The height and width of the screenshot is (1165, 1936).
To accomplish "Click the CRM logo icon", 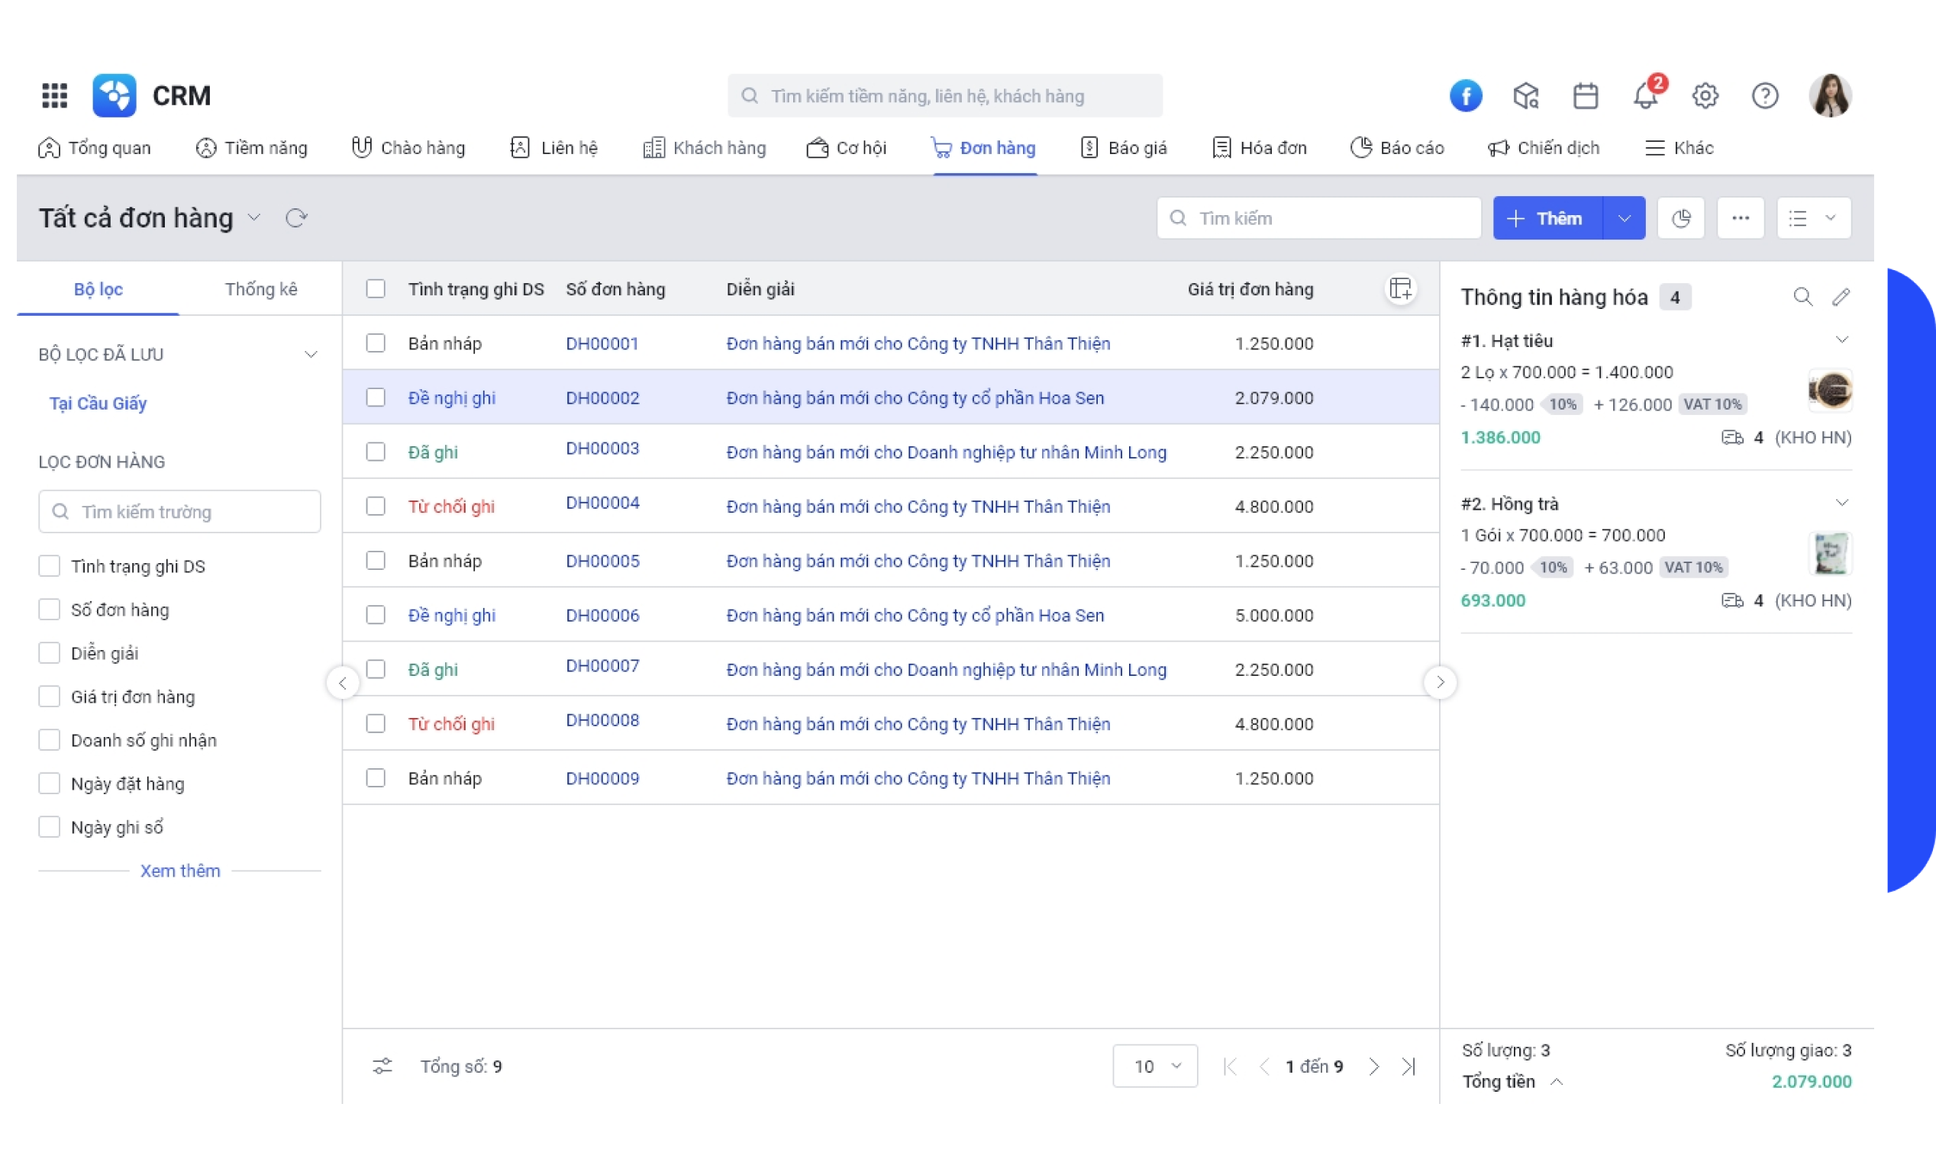I will click(115, 96).
